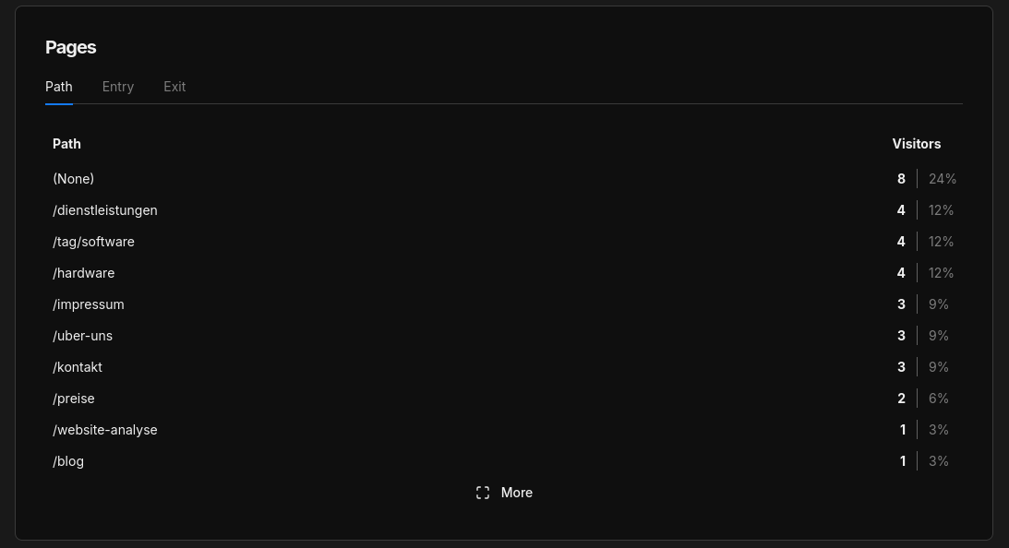1009x548 pixels.
Task: Open the Exit tab
Action: [174, 87]
